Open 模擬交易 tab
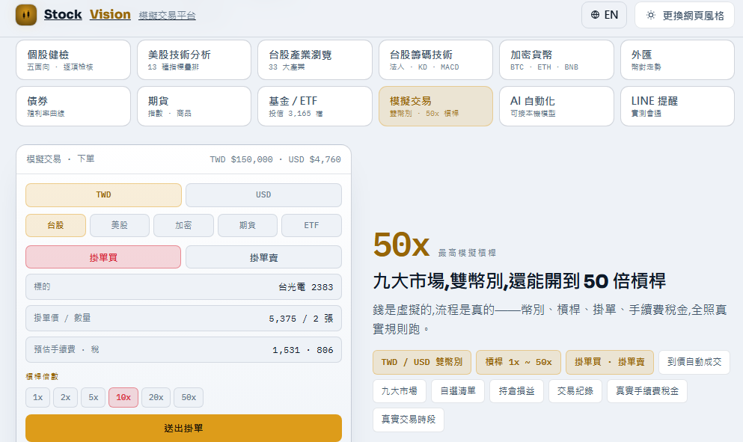Screen dimensions: 743x442 pos(435,106)
